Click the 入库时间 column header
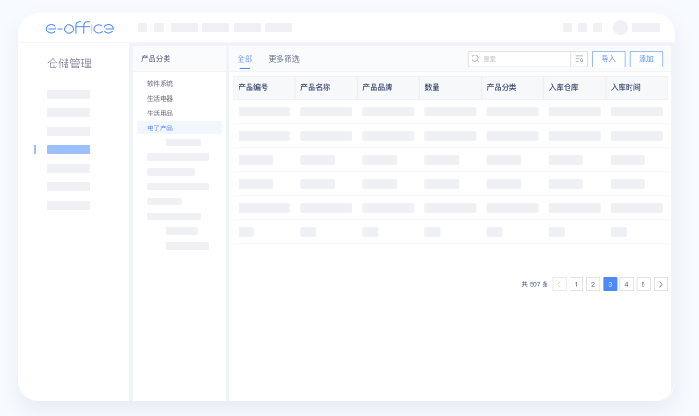 pos(626,88)
